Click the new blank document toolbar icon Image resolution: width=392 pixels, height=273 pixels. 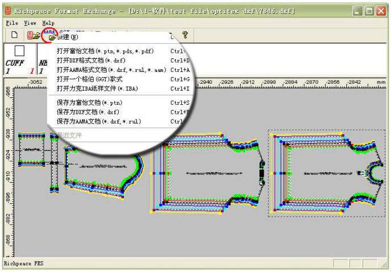[x=15, y=35]
